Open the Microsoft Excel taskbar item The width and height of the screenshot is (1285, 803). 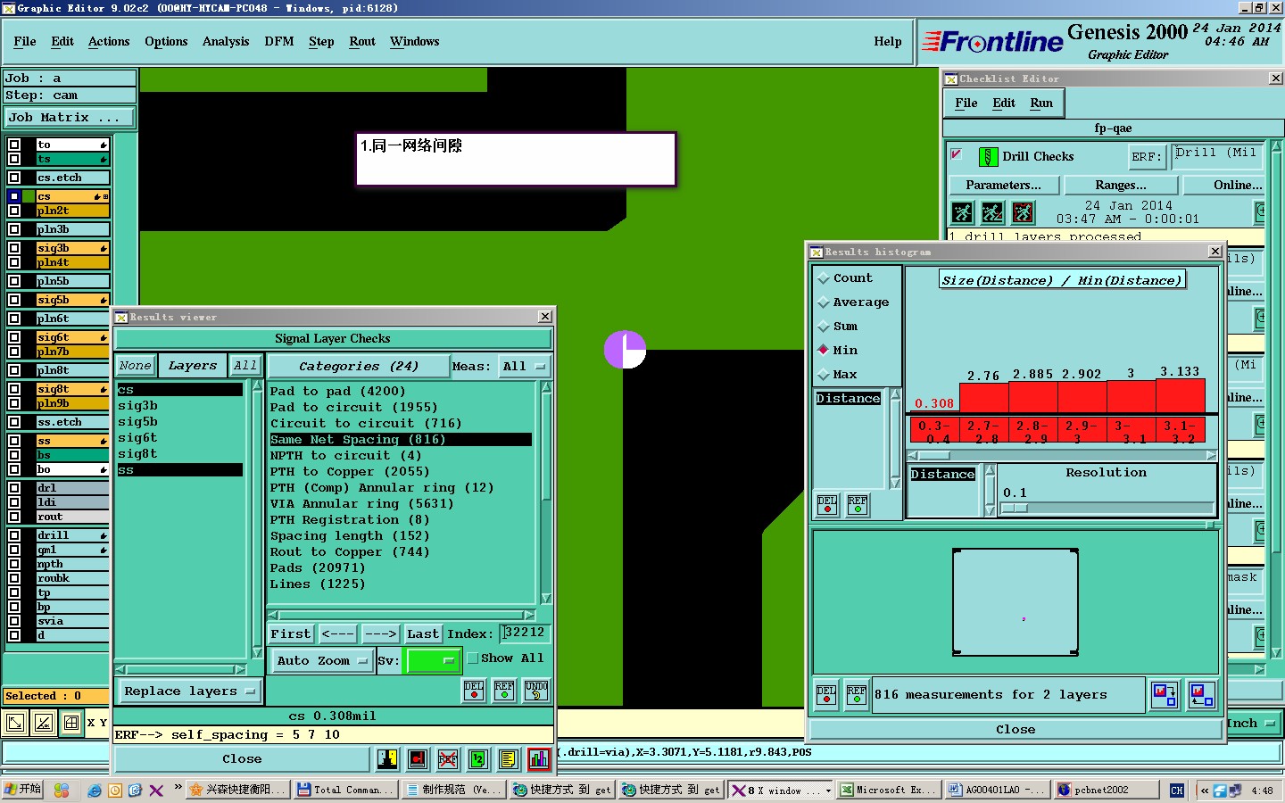888,790
